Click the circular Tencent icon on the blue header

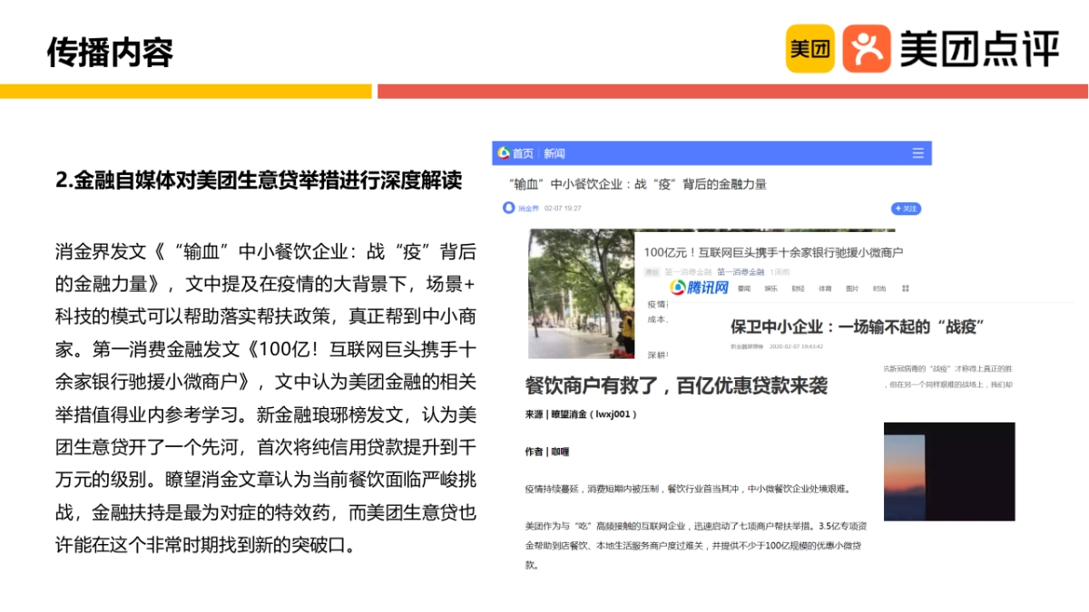[x=504, y=152]
